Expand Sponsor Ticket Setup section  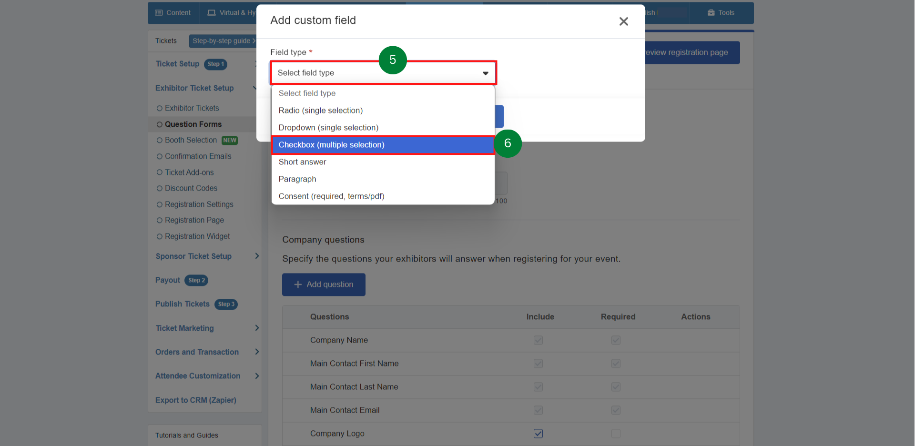[x=257, y=256]
